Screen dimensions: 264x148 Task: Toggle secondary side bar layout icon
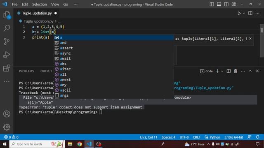pos(226,4)
